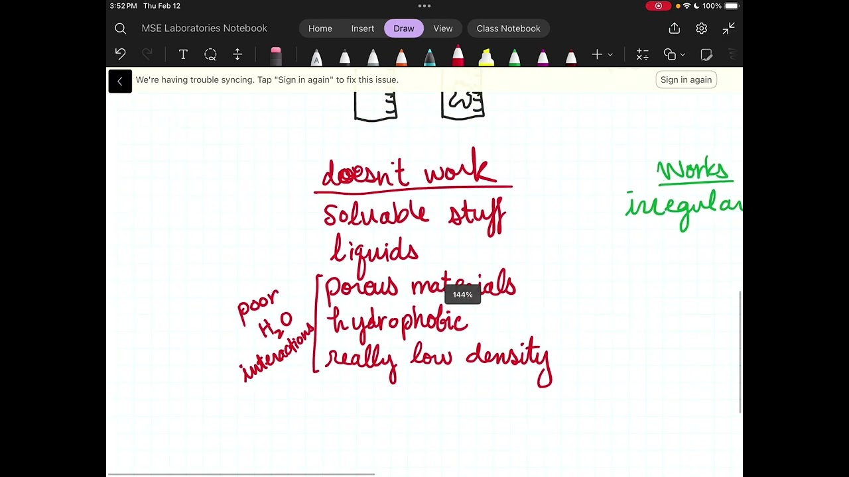This screenshot has width=849, height=477.
Task: Switch to the Home tab
Action: [x=320, y=28]
